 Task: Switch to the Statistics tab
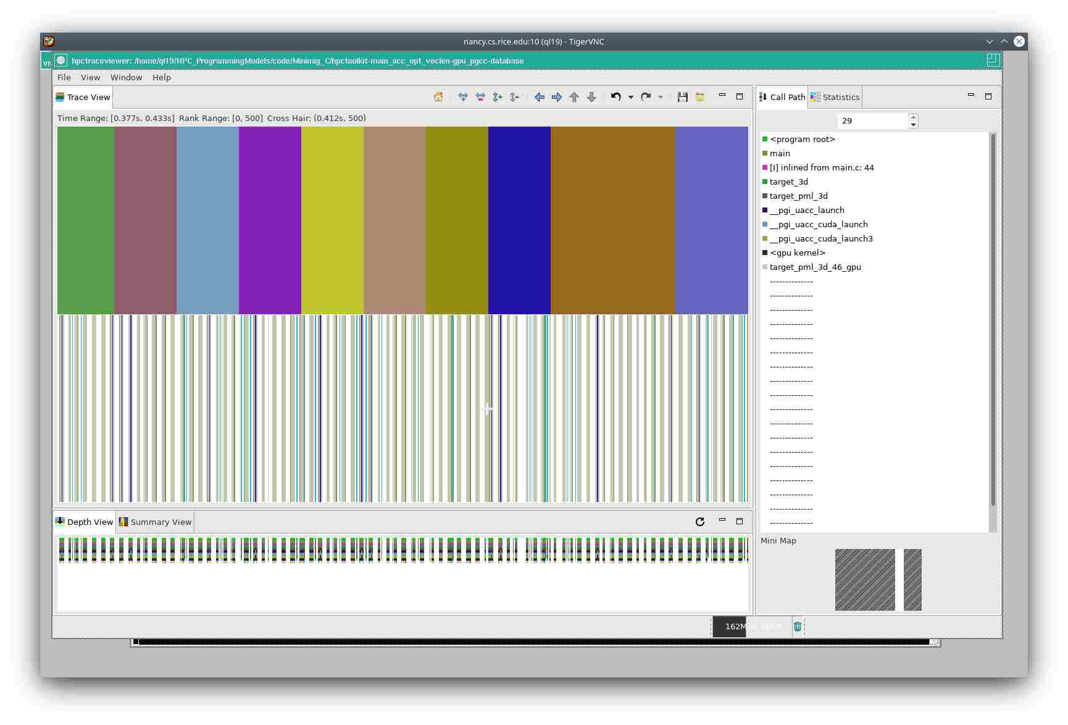835,97
